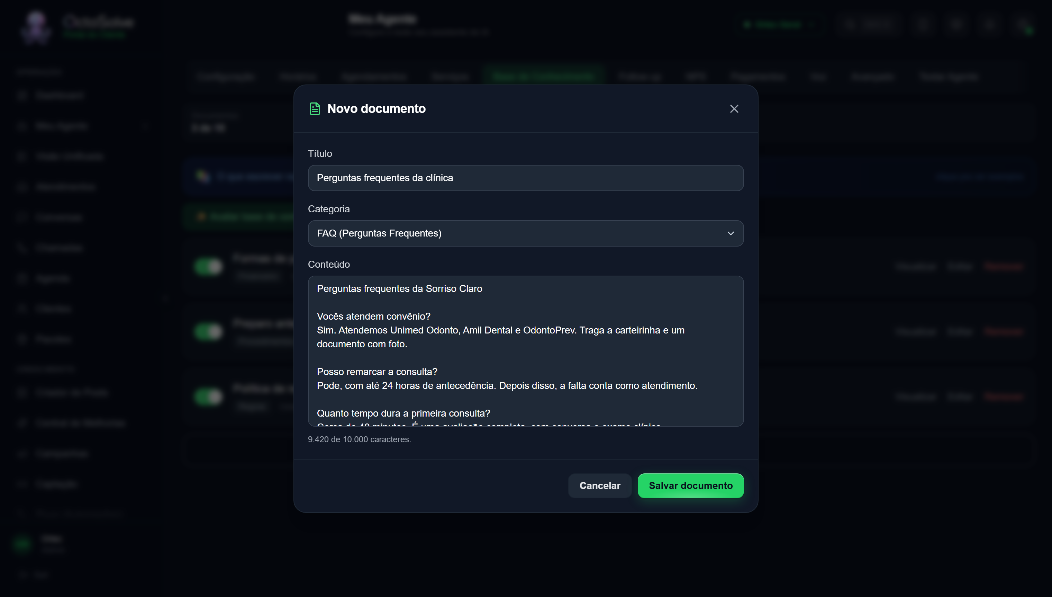Click the green document icon beside Novo documento
The width and height of the screenshot is (1052, 597).
315,109
